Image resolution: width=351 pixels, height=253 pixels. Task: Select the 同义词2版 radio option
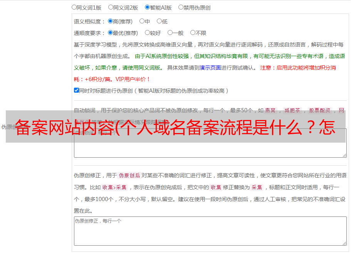(111, 7)
